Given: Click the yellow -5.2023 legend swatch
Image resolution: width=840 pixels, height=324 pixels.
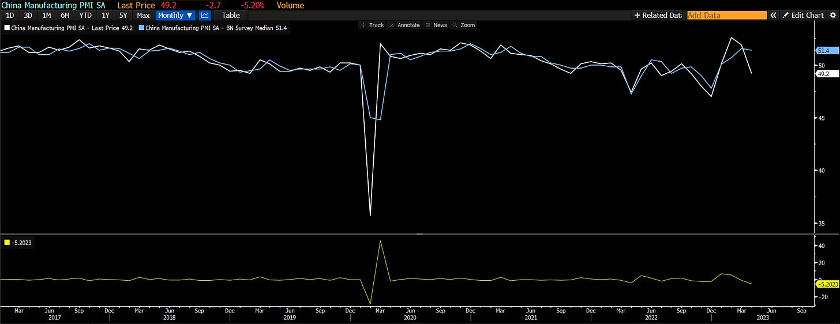Looking at the screenshot, I should coord(6,243).
